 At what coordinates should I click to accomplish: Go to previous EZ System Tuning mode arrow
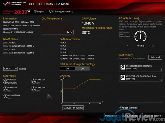pyautogui.click(x=128, y=46)
